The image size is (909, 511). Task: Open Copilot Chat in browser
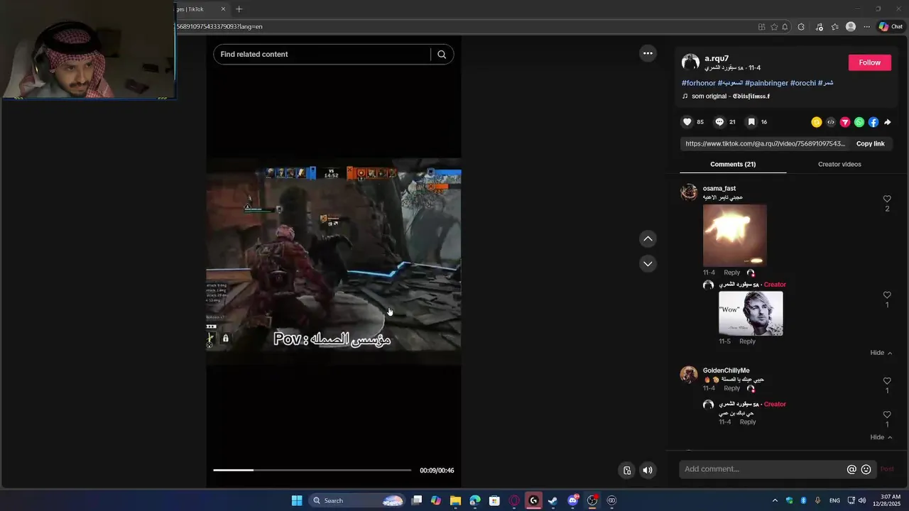tap(891, 27)
